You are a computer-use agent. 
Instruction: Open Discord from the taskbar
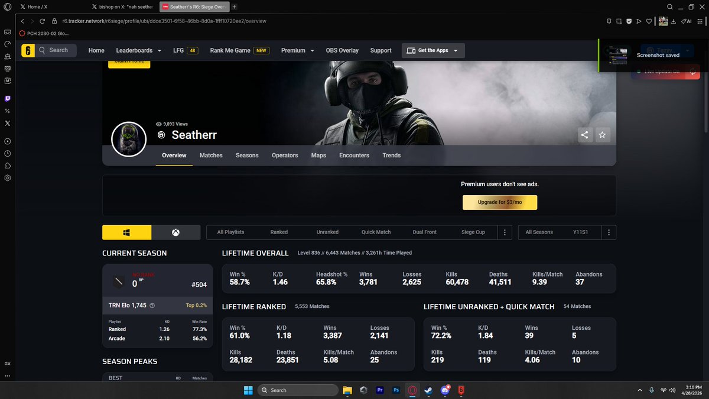[x=444, y=390]
